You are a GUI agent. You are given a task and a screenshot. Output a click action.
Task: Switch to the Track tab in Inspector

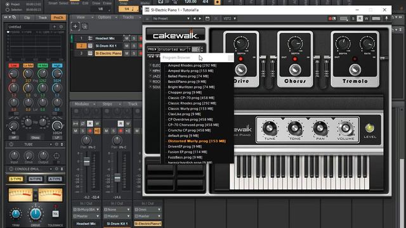pyautogui.click(x=43, y=18)
